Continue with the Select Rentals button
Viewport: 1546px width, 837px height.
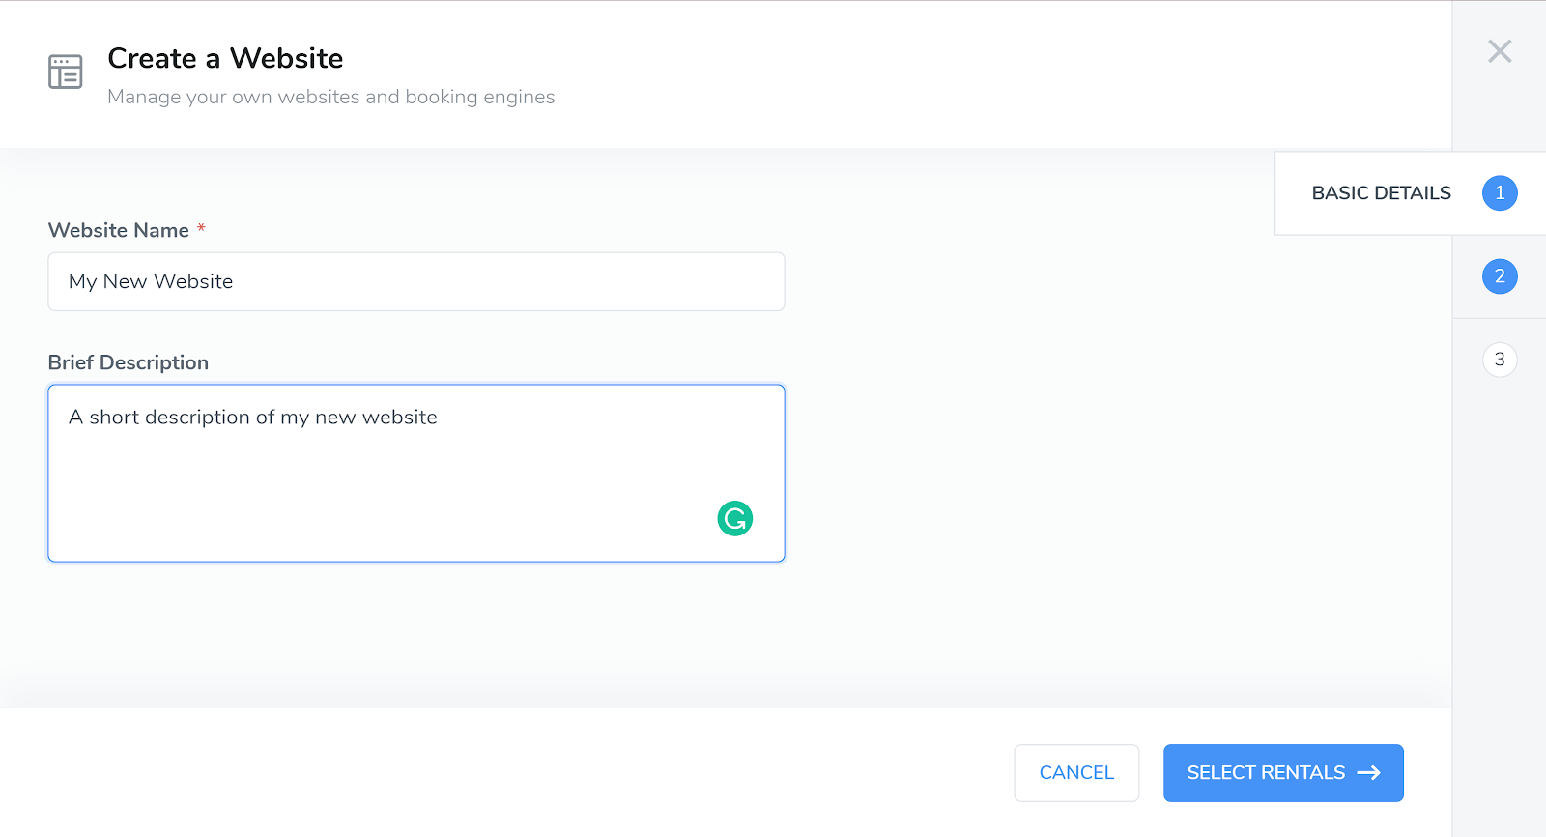[x=1282, y=773]
